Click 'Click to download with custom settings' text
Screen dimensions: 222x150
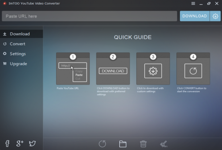(x=150, y=90)
